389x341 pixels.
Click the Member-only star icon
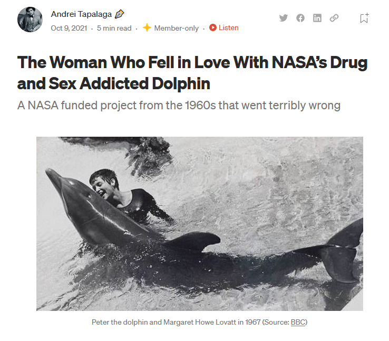coord(147,27)
